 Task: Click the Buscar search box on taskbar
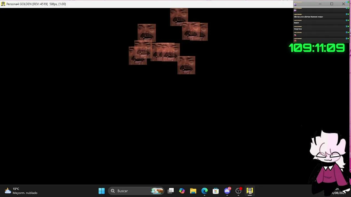[137, 191]
